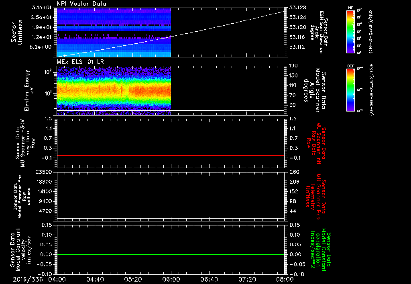Click the 6.2e+00 sector tick label

(41, 47)
